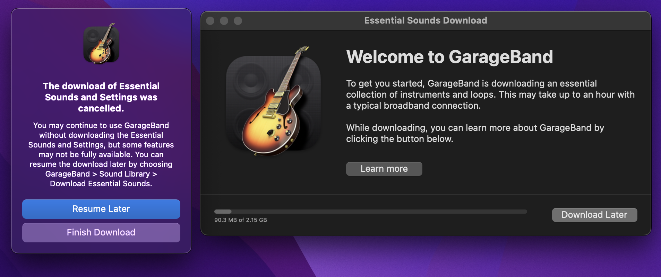This screenshot has width=661, height=277.
Task: Click the Resume Later button
Action: coord(101,209)
